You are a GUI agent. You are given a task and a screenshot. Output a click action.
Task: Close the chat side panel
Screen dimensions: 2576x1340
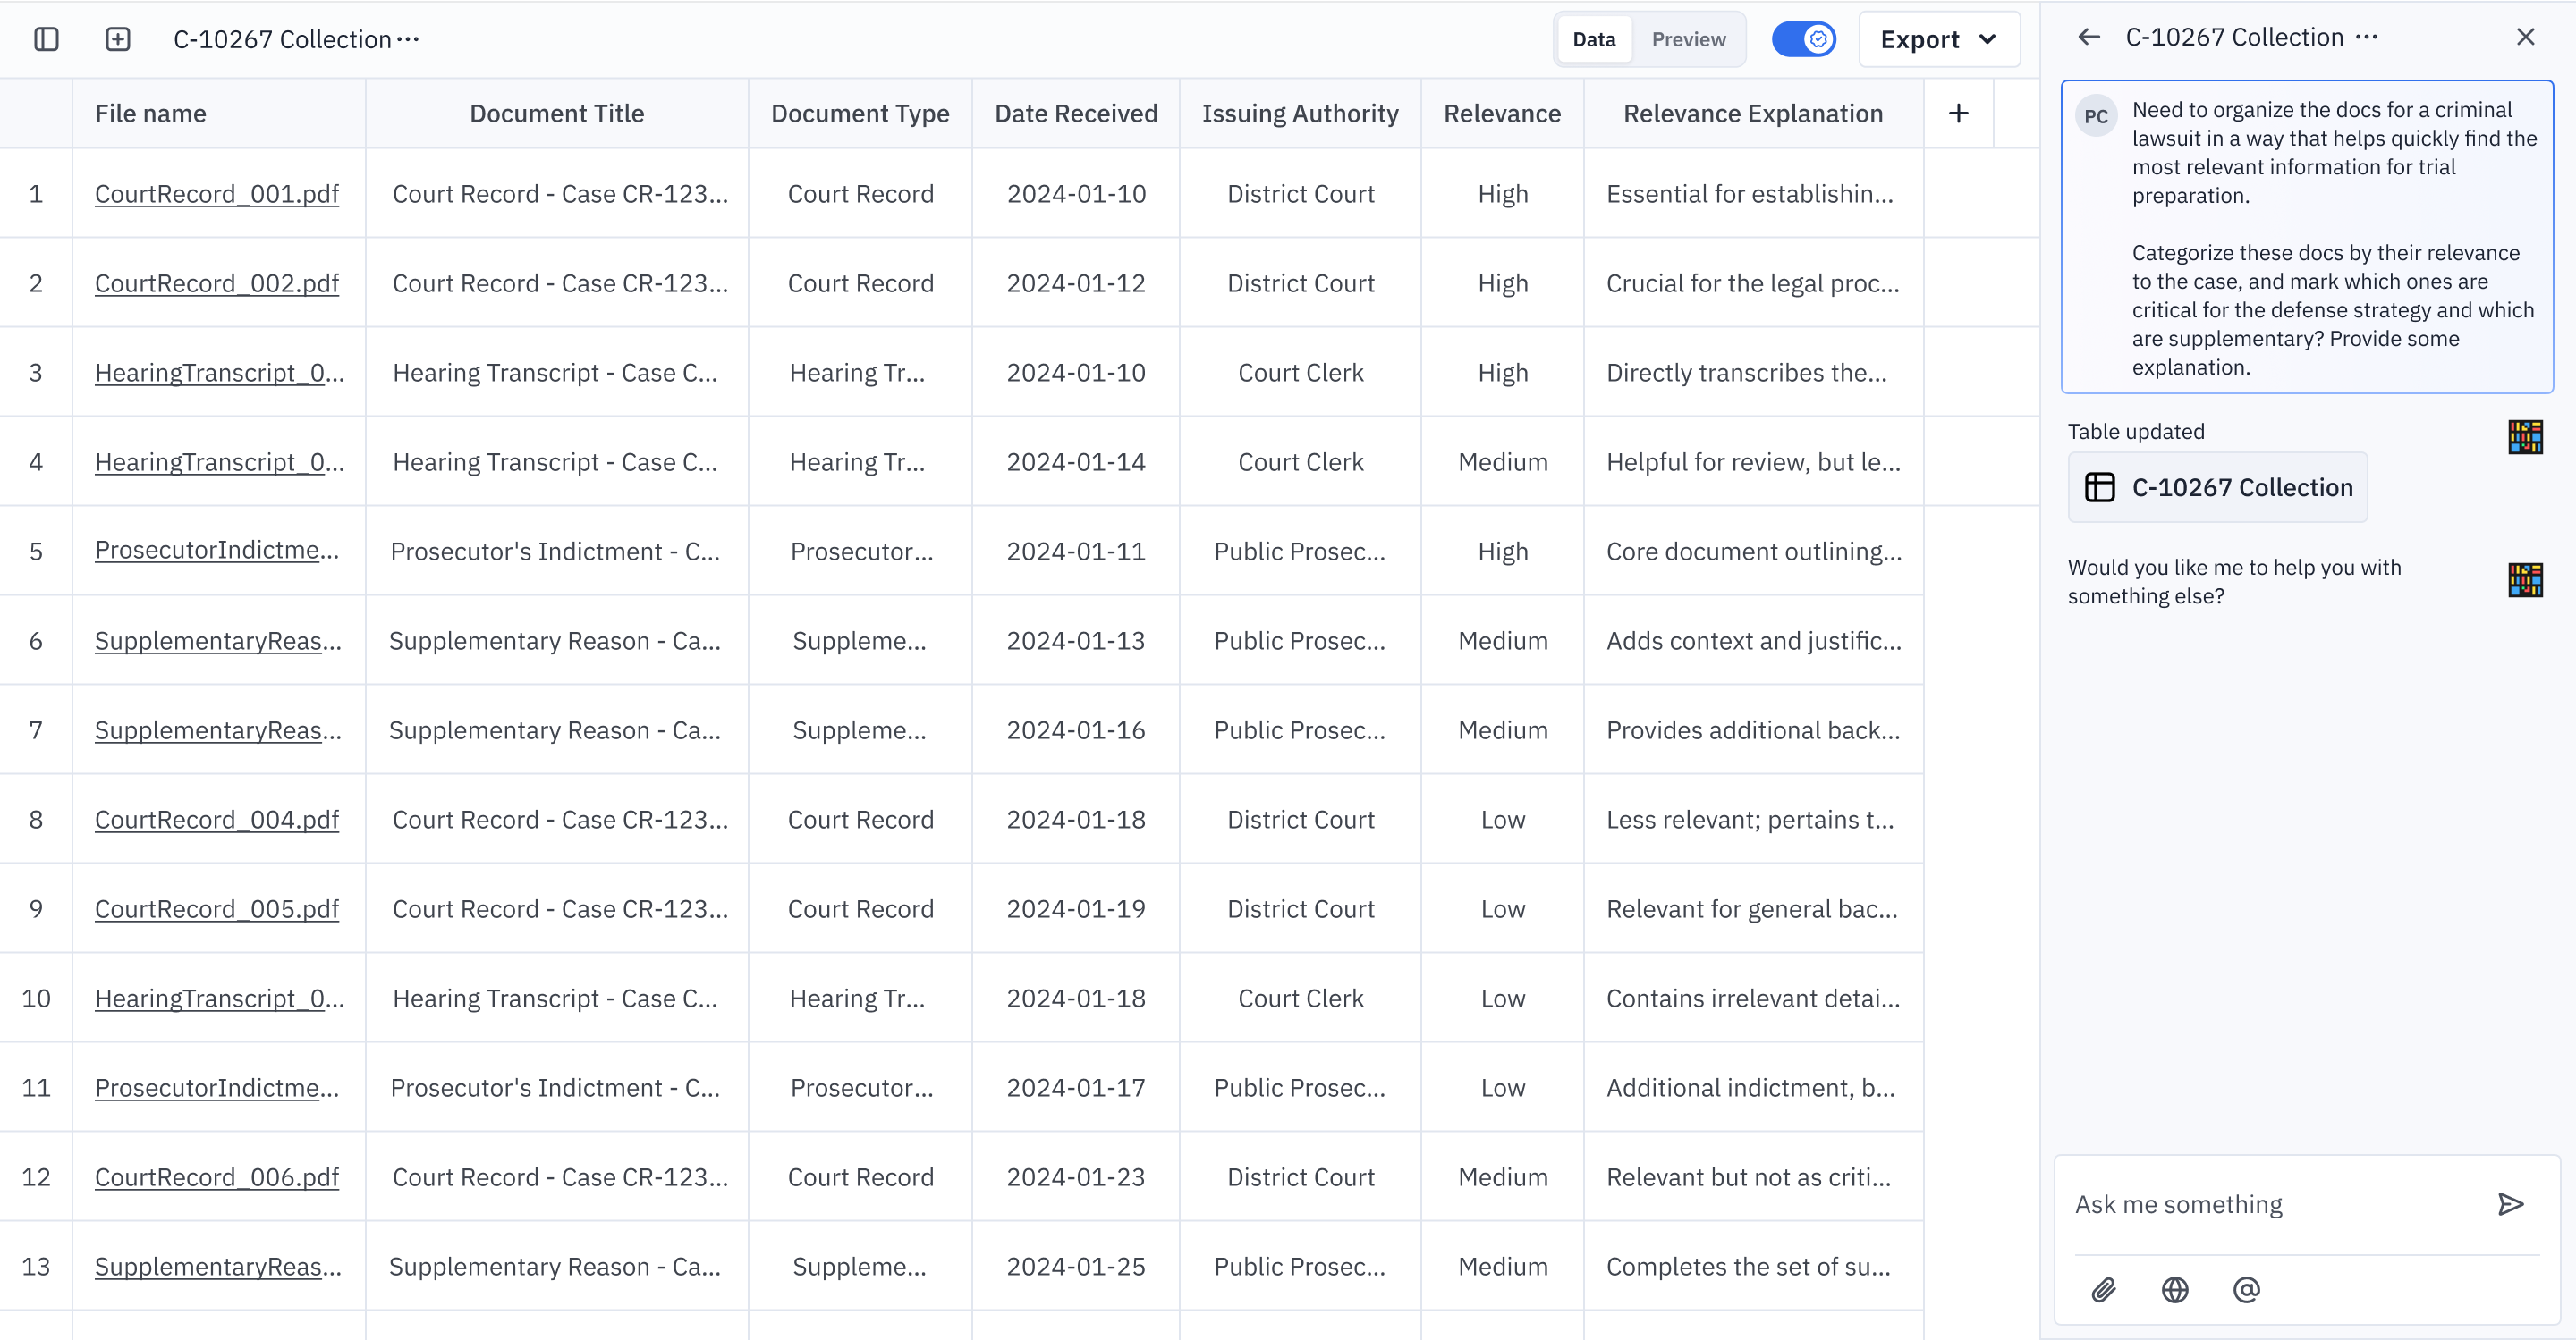pos(2525,37)
